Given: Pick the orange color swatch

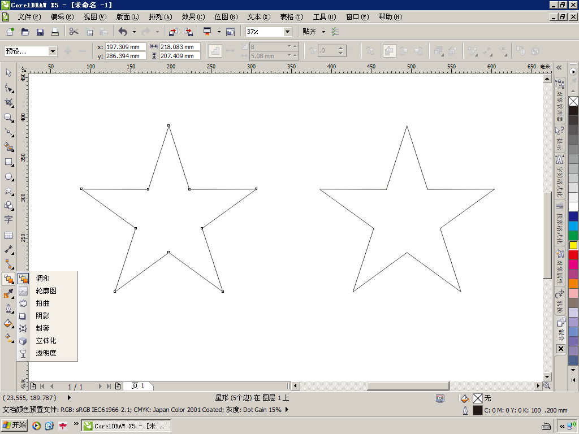Looking at the screenshot, I should coord(573,284).
